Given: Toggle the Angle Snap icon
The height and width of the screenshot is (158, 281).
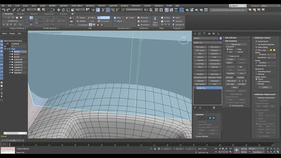Looking at the screenshot, I should 108,10.
